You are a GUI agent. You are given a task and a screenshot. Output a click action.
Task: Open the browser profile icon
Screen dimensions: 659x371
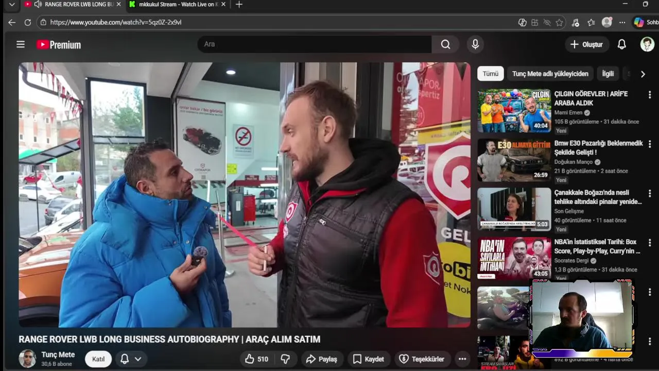click(x=607, y=22)
